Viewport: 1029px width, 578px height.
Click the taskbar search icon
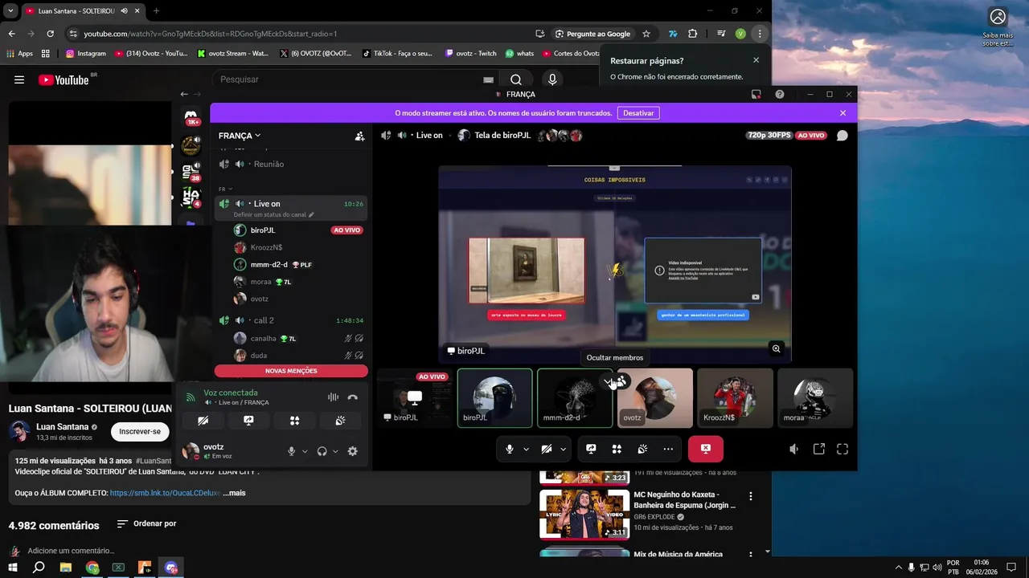click(39, 568)
